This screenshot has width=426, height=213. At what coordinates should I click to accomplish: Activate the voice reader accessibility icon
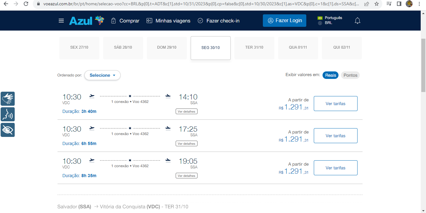[x=8, y=114]
